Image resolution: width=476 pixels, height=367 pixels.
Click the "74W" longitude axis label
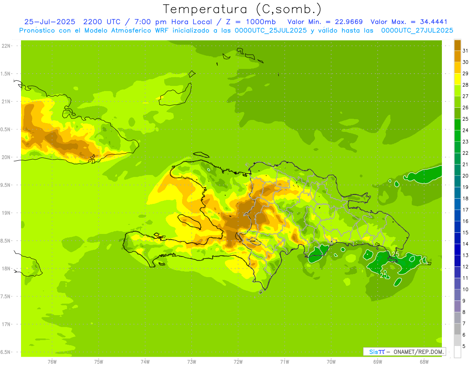click(145, 362)
